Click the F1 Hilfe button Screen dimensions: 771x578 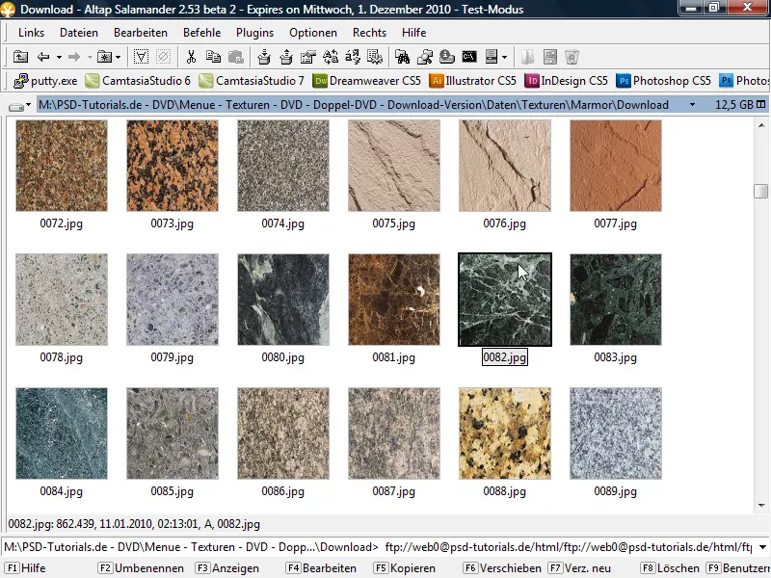click(x=26, y=568)
